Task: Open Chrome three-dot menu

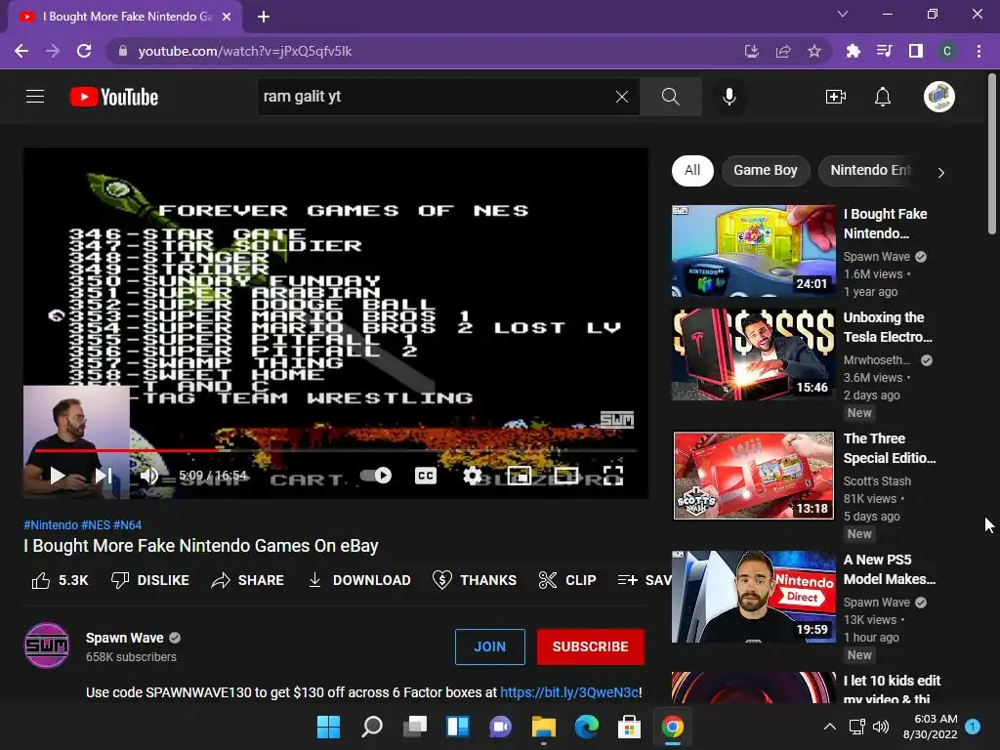Action: point(979,51)
